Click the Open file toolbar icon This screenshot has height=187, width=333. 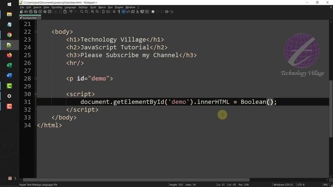click(x=26, y=11)
